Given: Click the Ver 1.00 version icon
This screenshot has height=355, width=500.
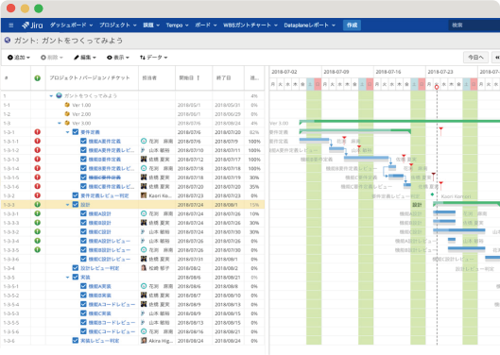Looking at the screenshot, I should 67,105.
